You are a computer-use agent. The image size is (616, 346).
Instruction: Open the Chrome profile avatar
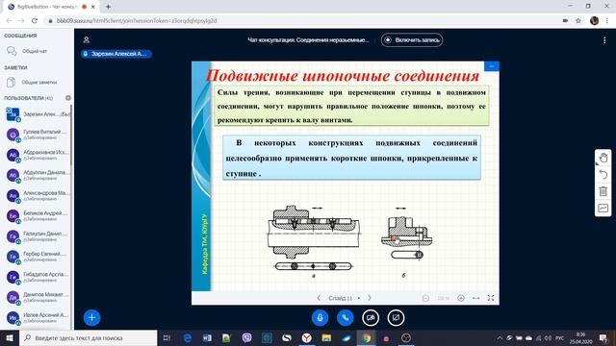click(x=594, y=21)
